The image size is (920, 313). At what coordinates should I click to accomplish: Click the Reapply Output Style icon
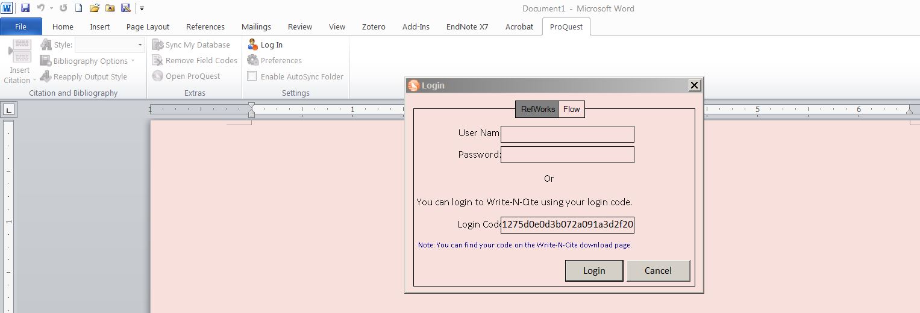click(x=45, y=76)
